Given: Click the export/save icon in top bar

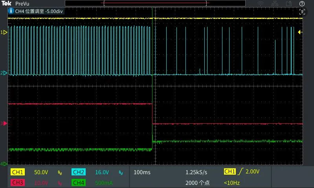Looking at the screenshot, I should pyautogui.click(x=289, y=4).
